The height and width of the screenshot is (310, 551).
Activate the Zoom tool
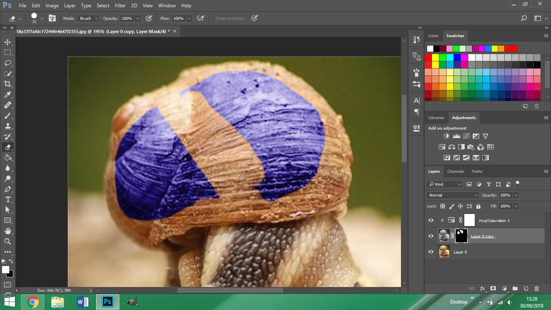pyautogui.click(x=8, y=241)
